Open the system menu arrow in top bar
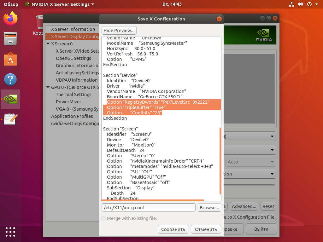 (x=317, y=4)
